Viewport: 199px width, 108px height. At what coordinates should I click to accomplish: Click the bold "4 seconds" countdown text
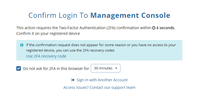(x=166, y=28)
